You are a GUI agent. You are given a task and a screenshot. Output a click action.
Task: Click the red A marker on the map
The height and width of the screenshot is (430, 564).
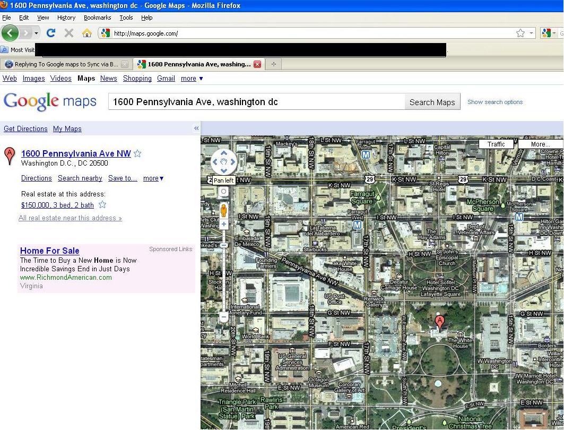[439, 323]
